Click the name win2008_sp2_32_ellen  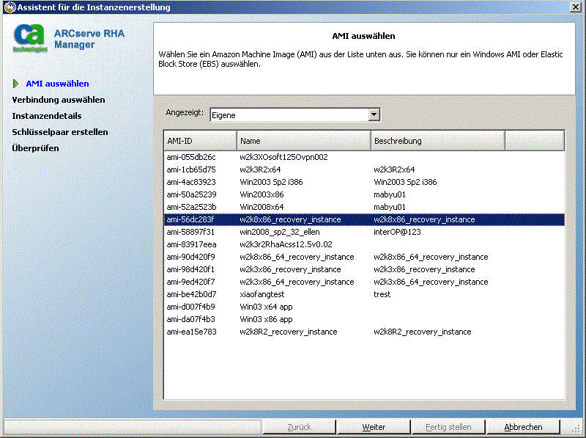pos(280,232)
